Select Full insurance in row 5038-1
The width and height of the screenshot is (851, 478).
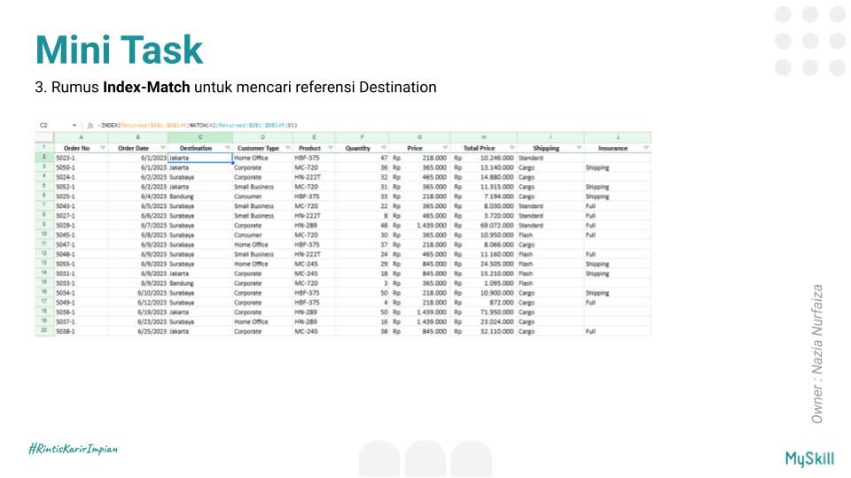[618, 331]
